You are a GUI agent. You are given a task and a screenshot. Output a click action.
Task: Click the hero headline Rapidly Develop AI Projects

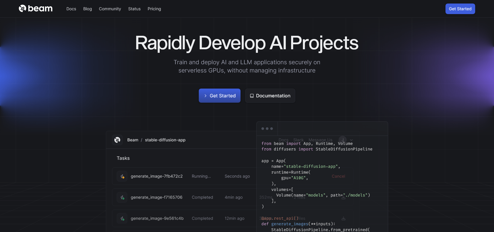(x=247, y=43)
